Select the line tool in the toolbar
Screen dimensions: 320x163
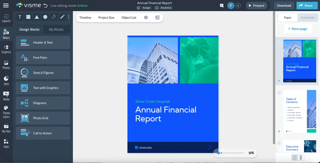pyautogui.click(x=54, y=17)
